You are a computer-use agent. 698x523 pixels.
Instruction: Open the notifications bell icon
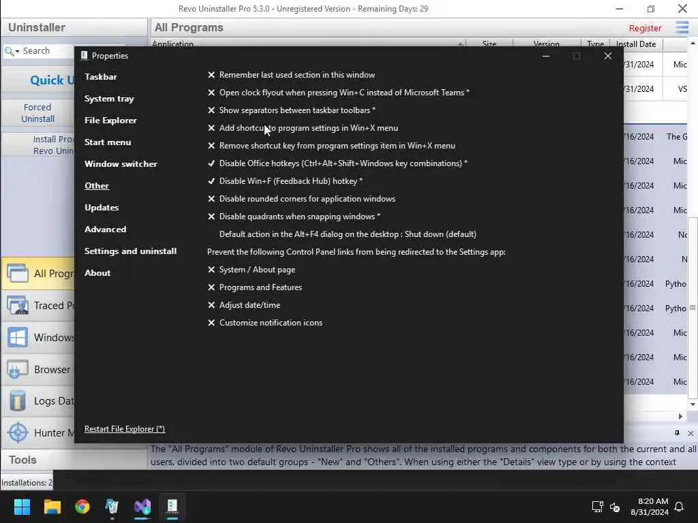(680, 507)
